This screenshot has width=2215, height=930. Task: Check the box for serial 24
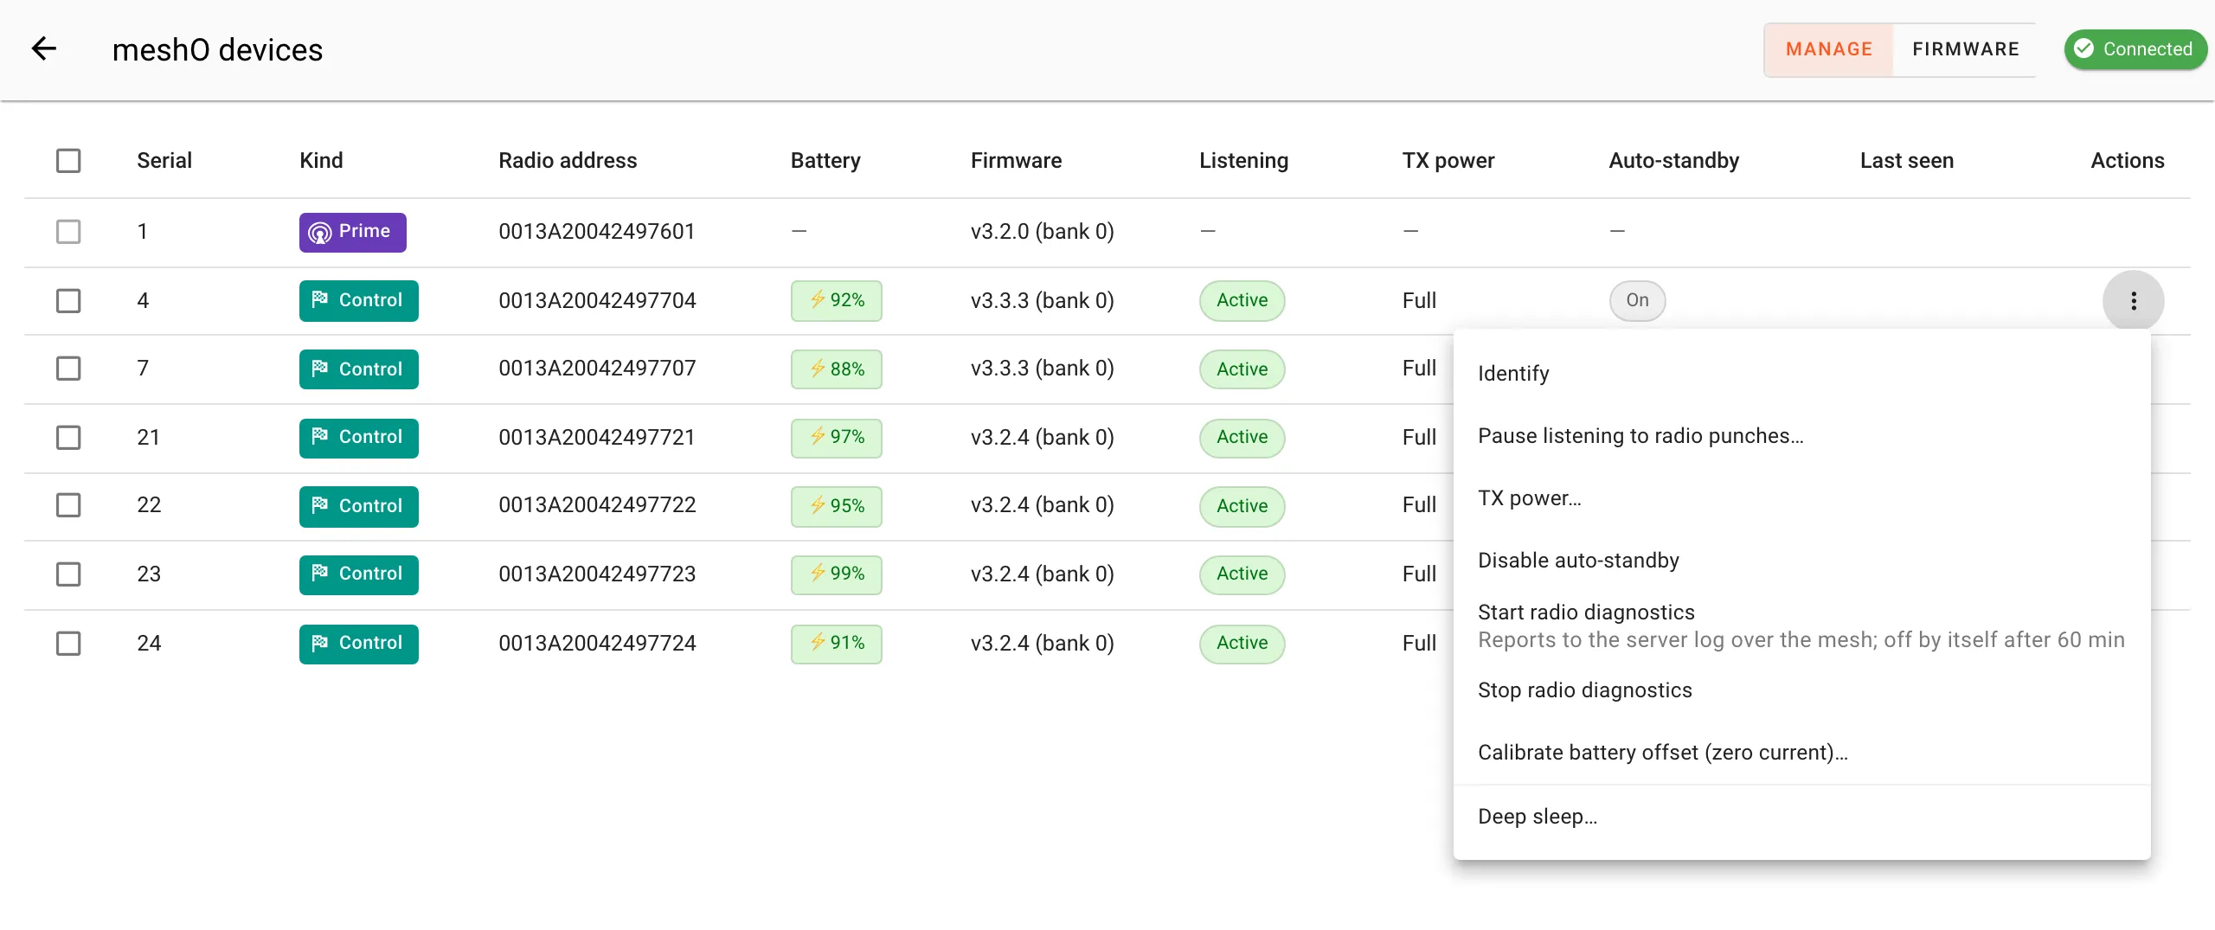tap(68, 644)
